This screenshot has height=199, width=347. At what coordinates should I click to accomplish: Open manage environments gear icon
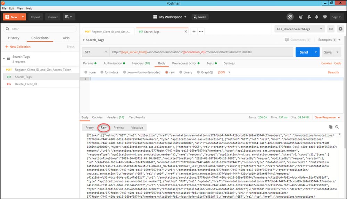(340, 29)
